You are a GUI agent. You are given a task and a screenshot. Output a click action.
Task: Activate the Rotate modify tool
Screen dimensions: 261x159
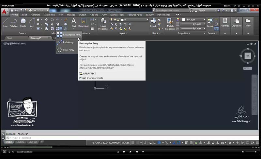point(52,20)
